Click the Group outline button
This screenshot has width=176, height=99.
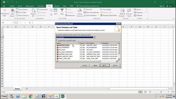[137, 10]
